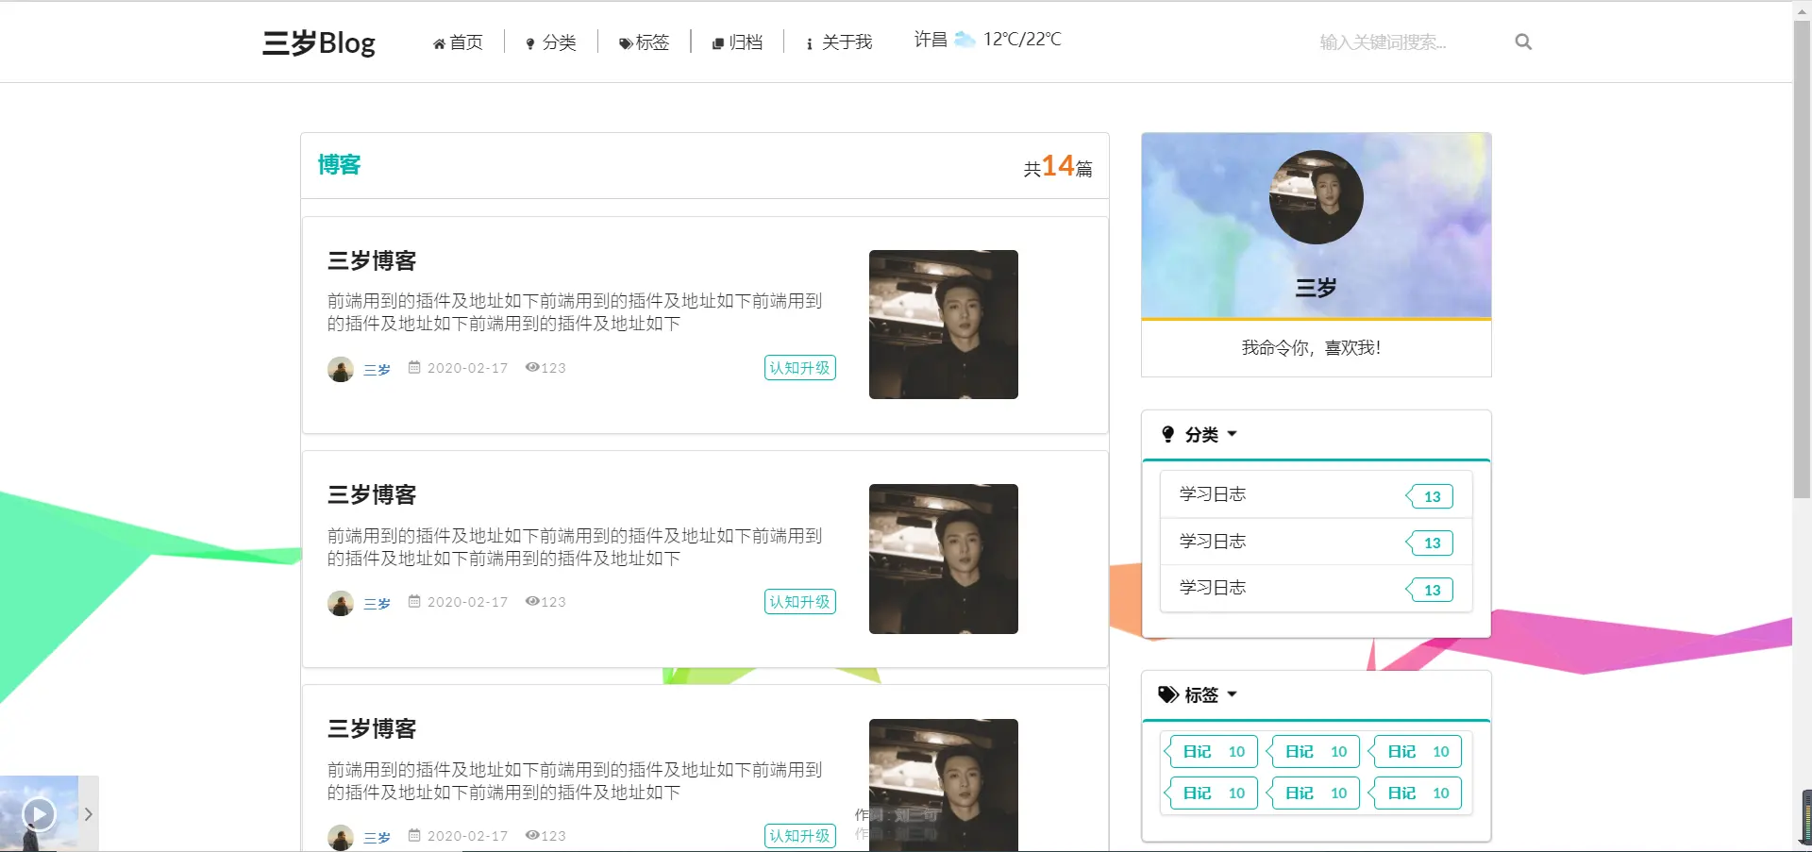
Task: Click the second post's author avatar
Action: point(341,603)
